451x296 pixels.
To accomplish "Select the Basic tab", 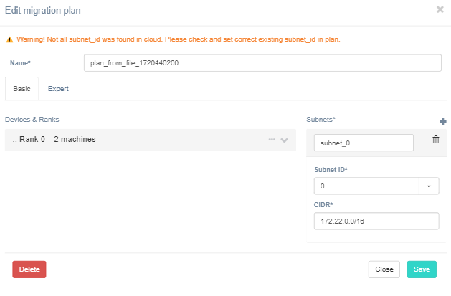I will pyautogui.click(x=22, y=89).
